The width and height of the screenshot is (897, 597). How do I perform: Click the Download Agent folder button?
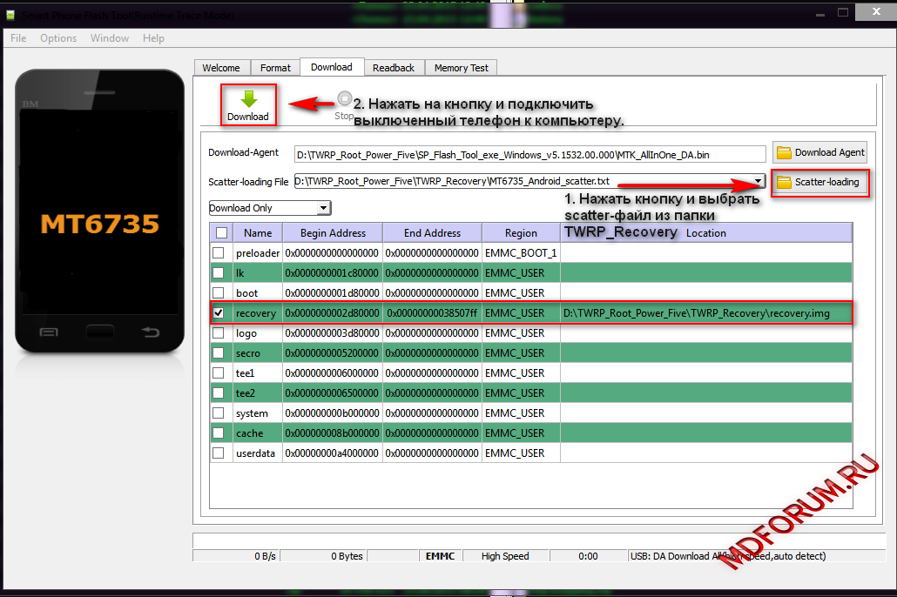click(820, 152)
